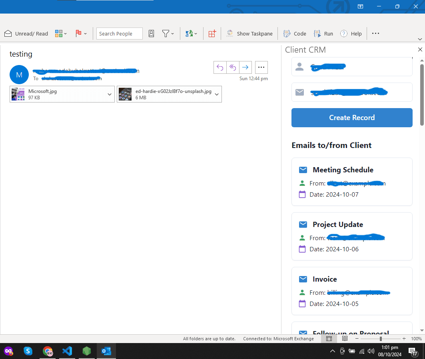
Task: Switch to Reading view in status bar
Action: coord(345,339)
